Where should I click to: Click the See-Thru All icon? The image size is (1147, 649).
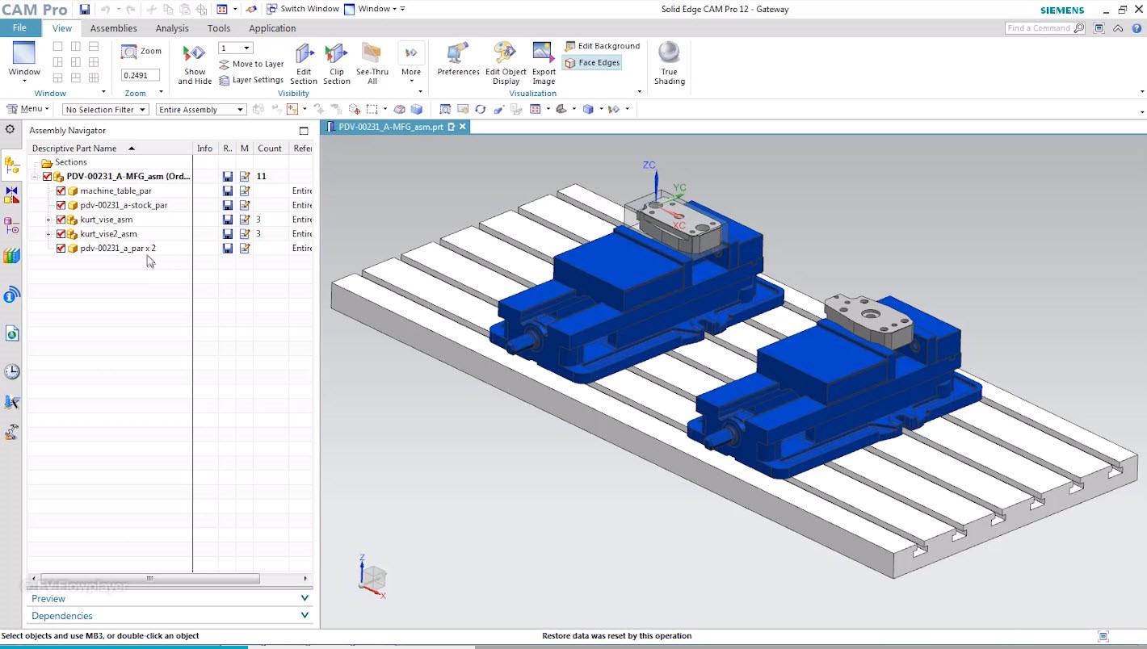(x=372, y=62)
